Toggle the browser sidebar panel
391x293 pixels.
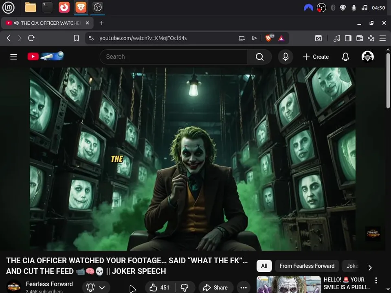point(348,38)
